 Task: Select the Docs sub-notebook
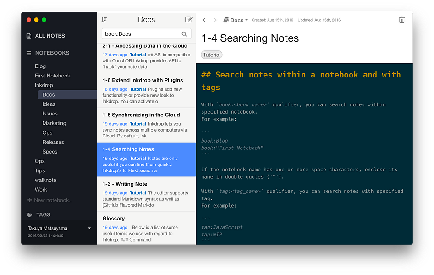(67, 95)
